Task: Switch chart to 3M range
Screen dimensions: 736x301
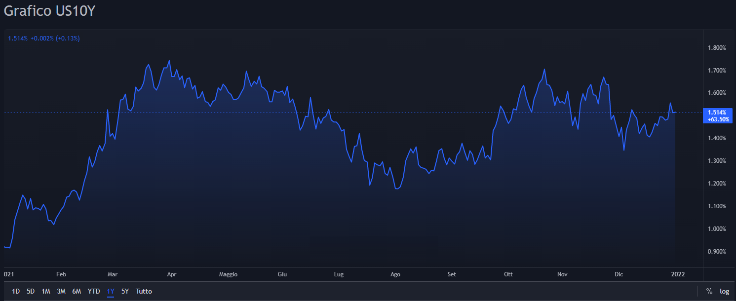Action: click(61, 291)
